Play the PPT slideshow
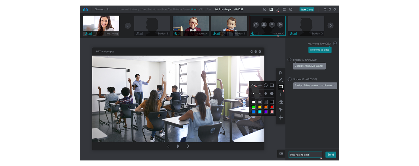The width and height of the screenshot is (419, 166). [178, 146]
